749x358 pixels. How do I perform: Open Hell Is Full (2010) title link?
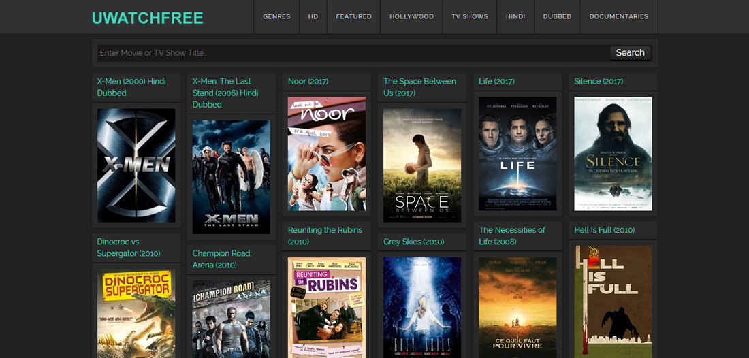tap(604, 230)
